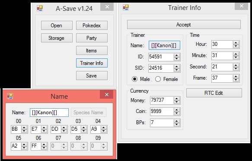Click the Trainer Info button in A-Save

point(92,63)
